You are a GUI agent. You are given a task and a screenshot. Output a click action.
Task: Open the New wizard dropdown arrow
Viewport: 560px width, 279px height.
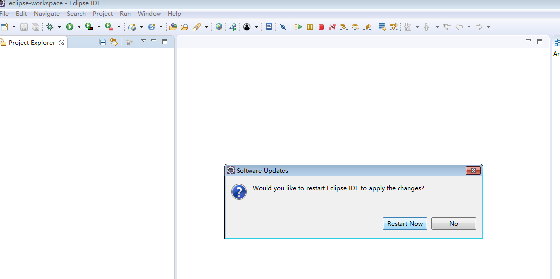[x=14, y=27]
